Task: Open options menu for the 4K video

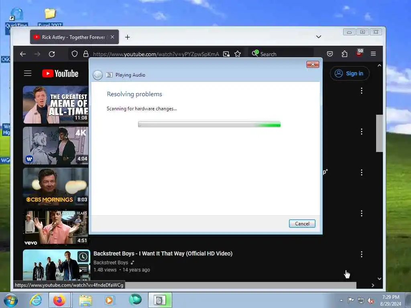Action: 362,132
